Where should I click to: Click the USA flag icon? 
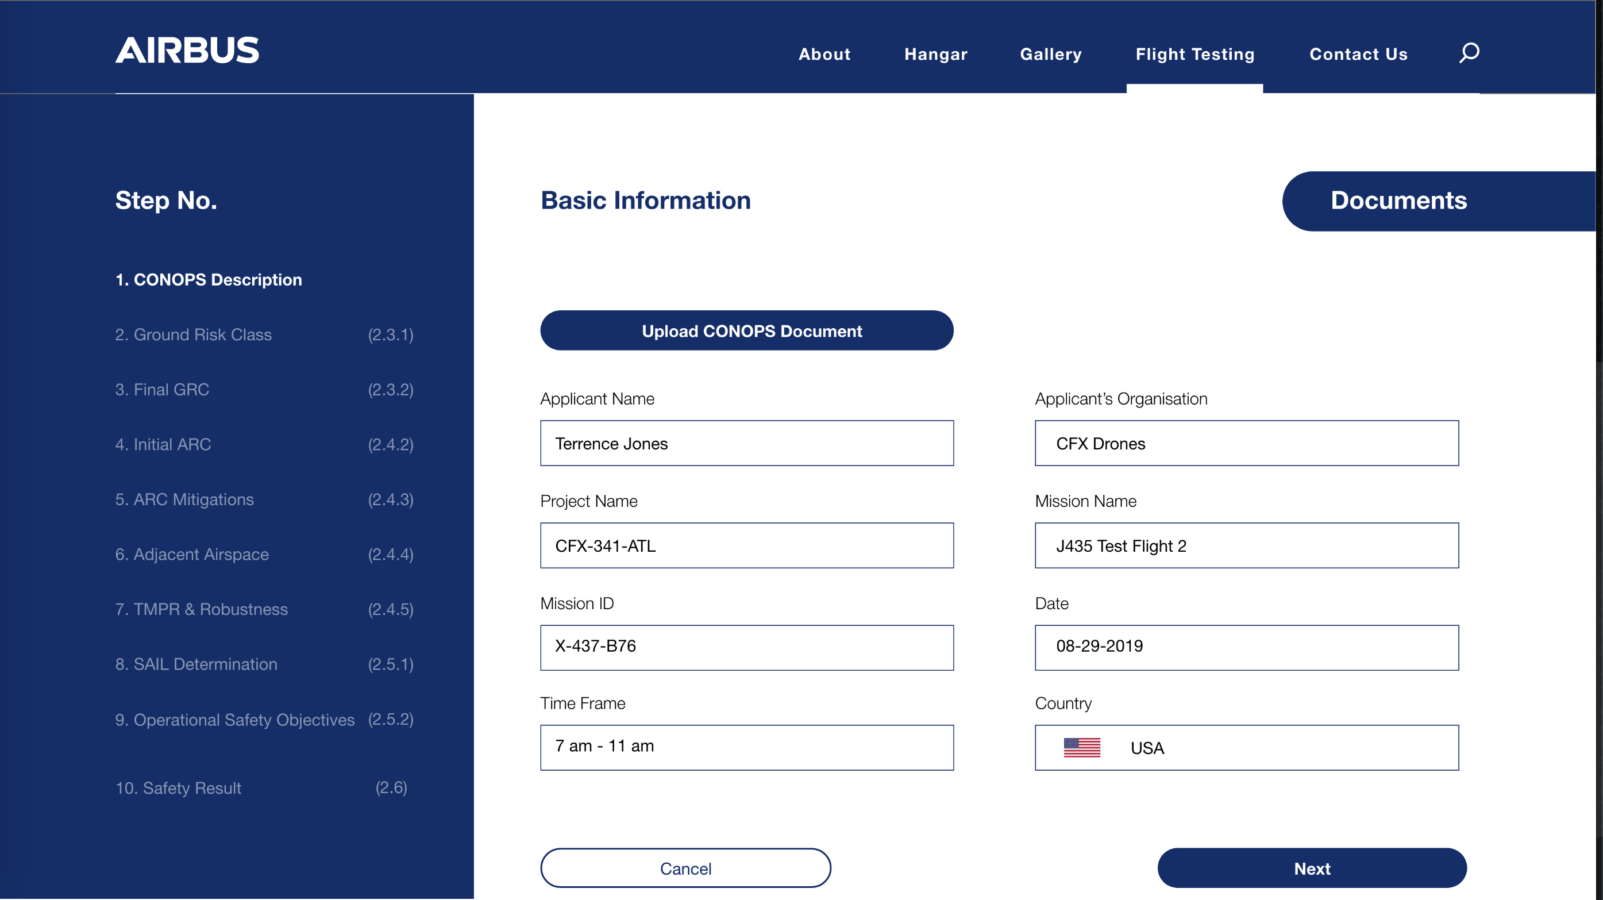coord(1081,748)
